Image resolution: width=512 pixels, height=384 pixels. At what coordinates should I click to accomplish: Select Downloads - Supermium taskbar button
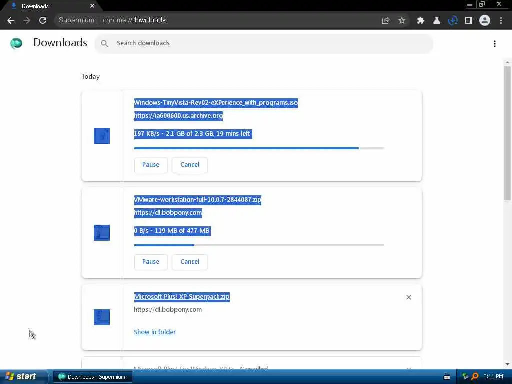[92, 377]
